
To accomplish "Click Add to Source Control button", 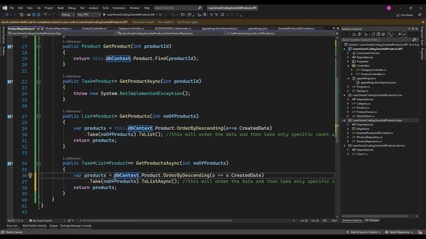I will (363, 232).
